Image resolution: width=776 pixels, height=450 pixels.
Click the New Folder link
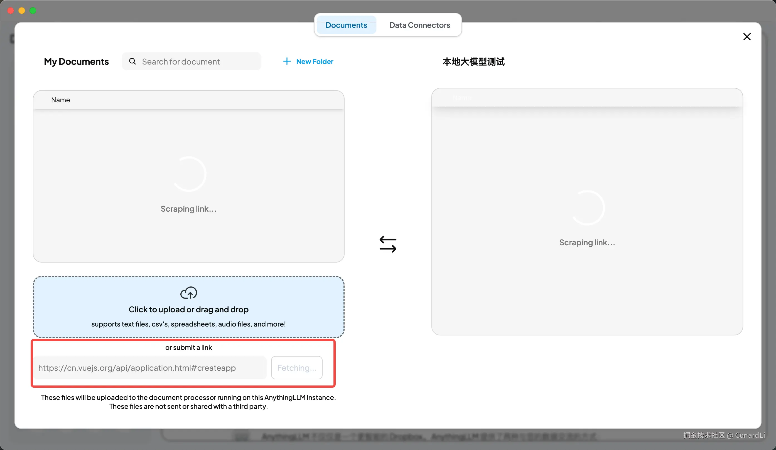[x=315, y=61]
